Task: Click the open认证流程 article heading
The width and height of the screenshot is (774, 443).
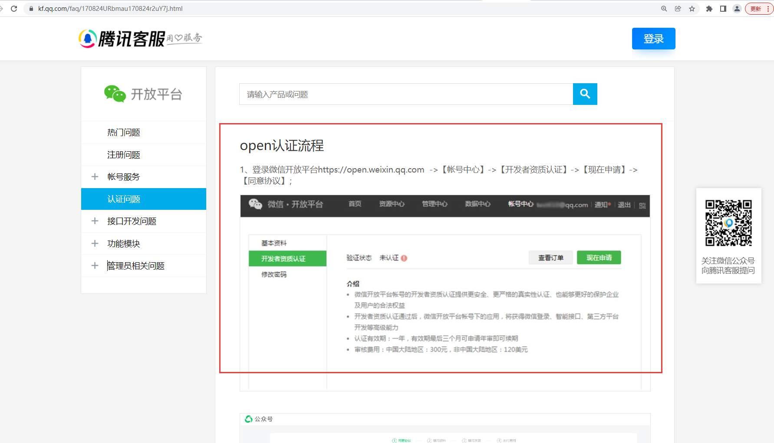Action: 282,146
